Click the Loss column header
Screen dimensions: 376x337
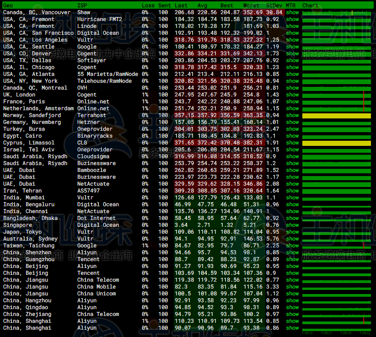[148, 5]
